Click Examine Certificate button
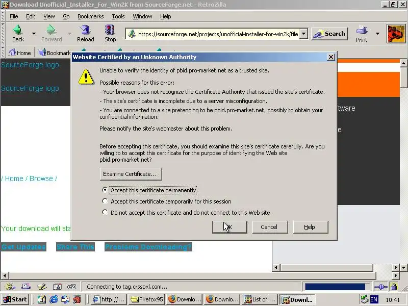408x306 pixels. pyautogui.click(x=131, y=174)
